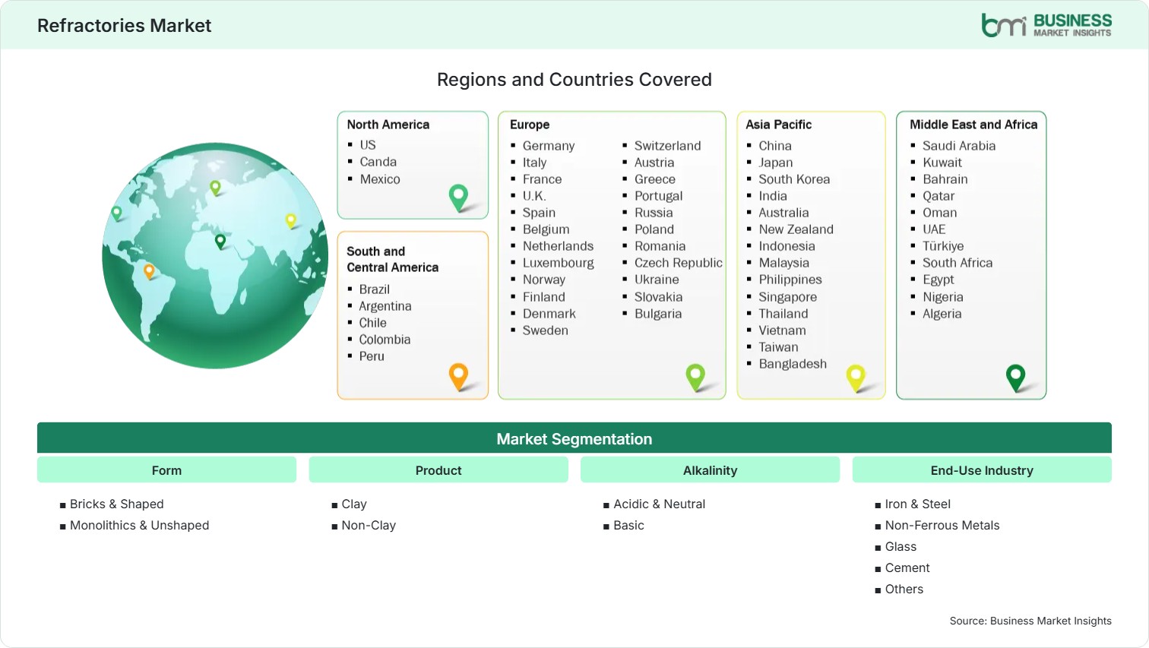Image resolution: width=1149 pixels, height=648 pixels.
Task: Click Bangladesh in the Asia Pacific list
Action: pyautogui.click(x=793, y=364)
